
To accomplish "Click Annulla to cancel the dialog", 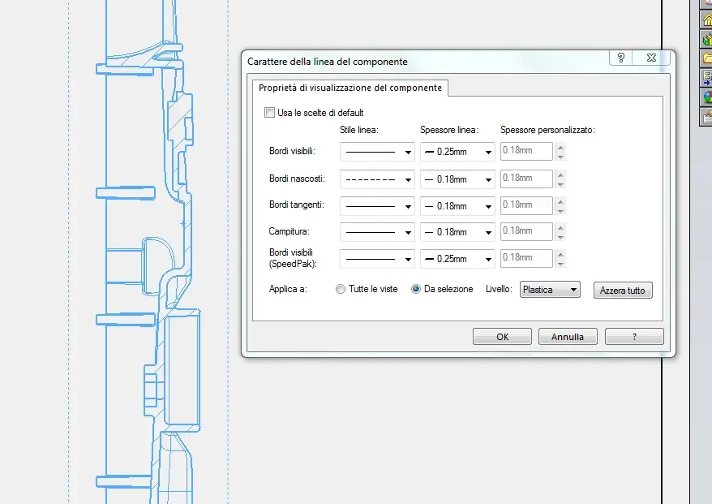I will click(x=573, y=337).
